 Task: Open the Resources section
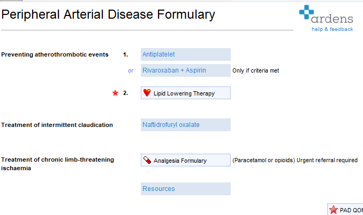[x=185, y=189]
